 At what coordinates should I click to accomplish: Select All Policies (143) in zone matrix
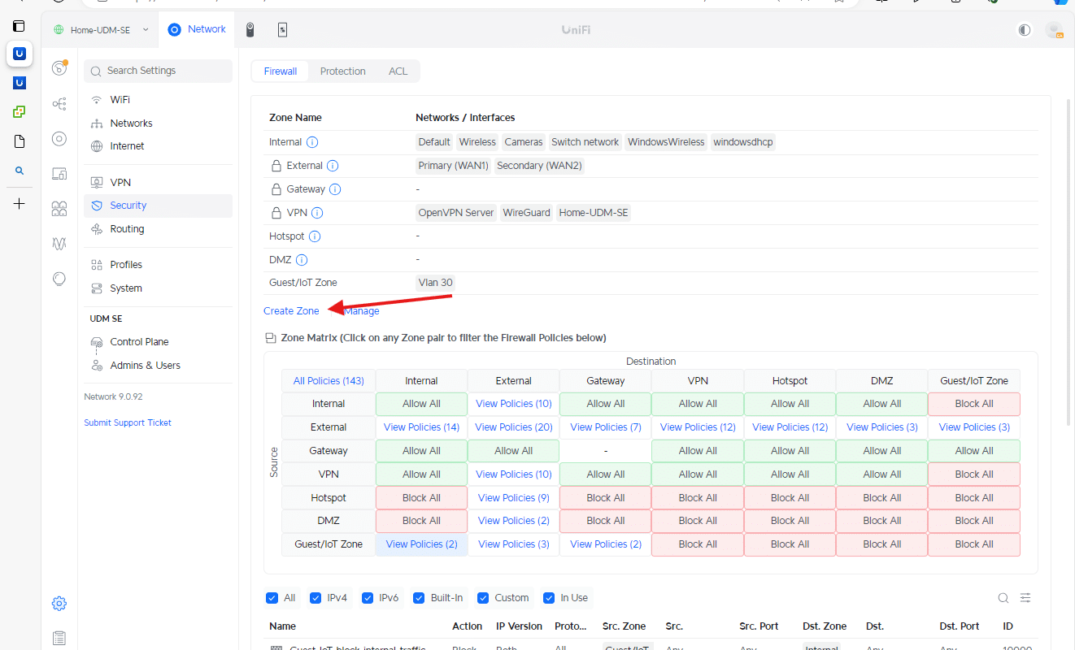[x=329, y=381]
